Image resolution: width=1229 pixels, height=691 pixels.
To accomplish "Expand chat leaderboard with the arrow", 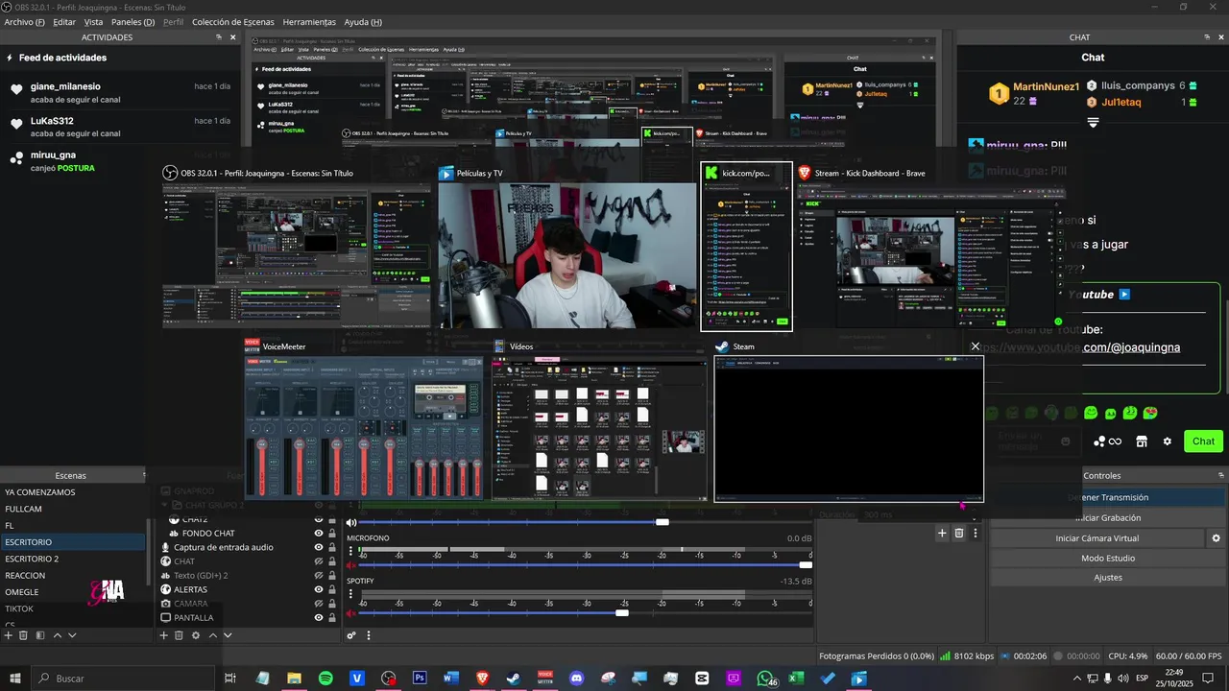I will 1093,122.
